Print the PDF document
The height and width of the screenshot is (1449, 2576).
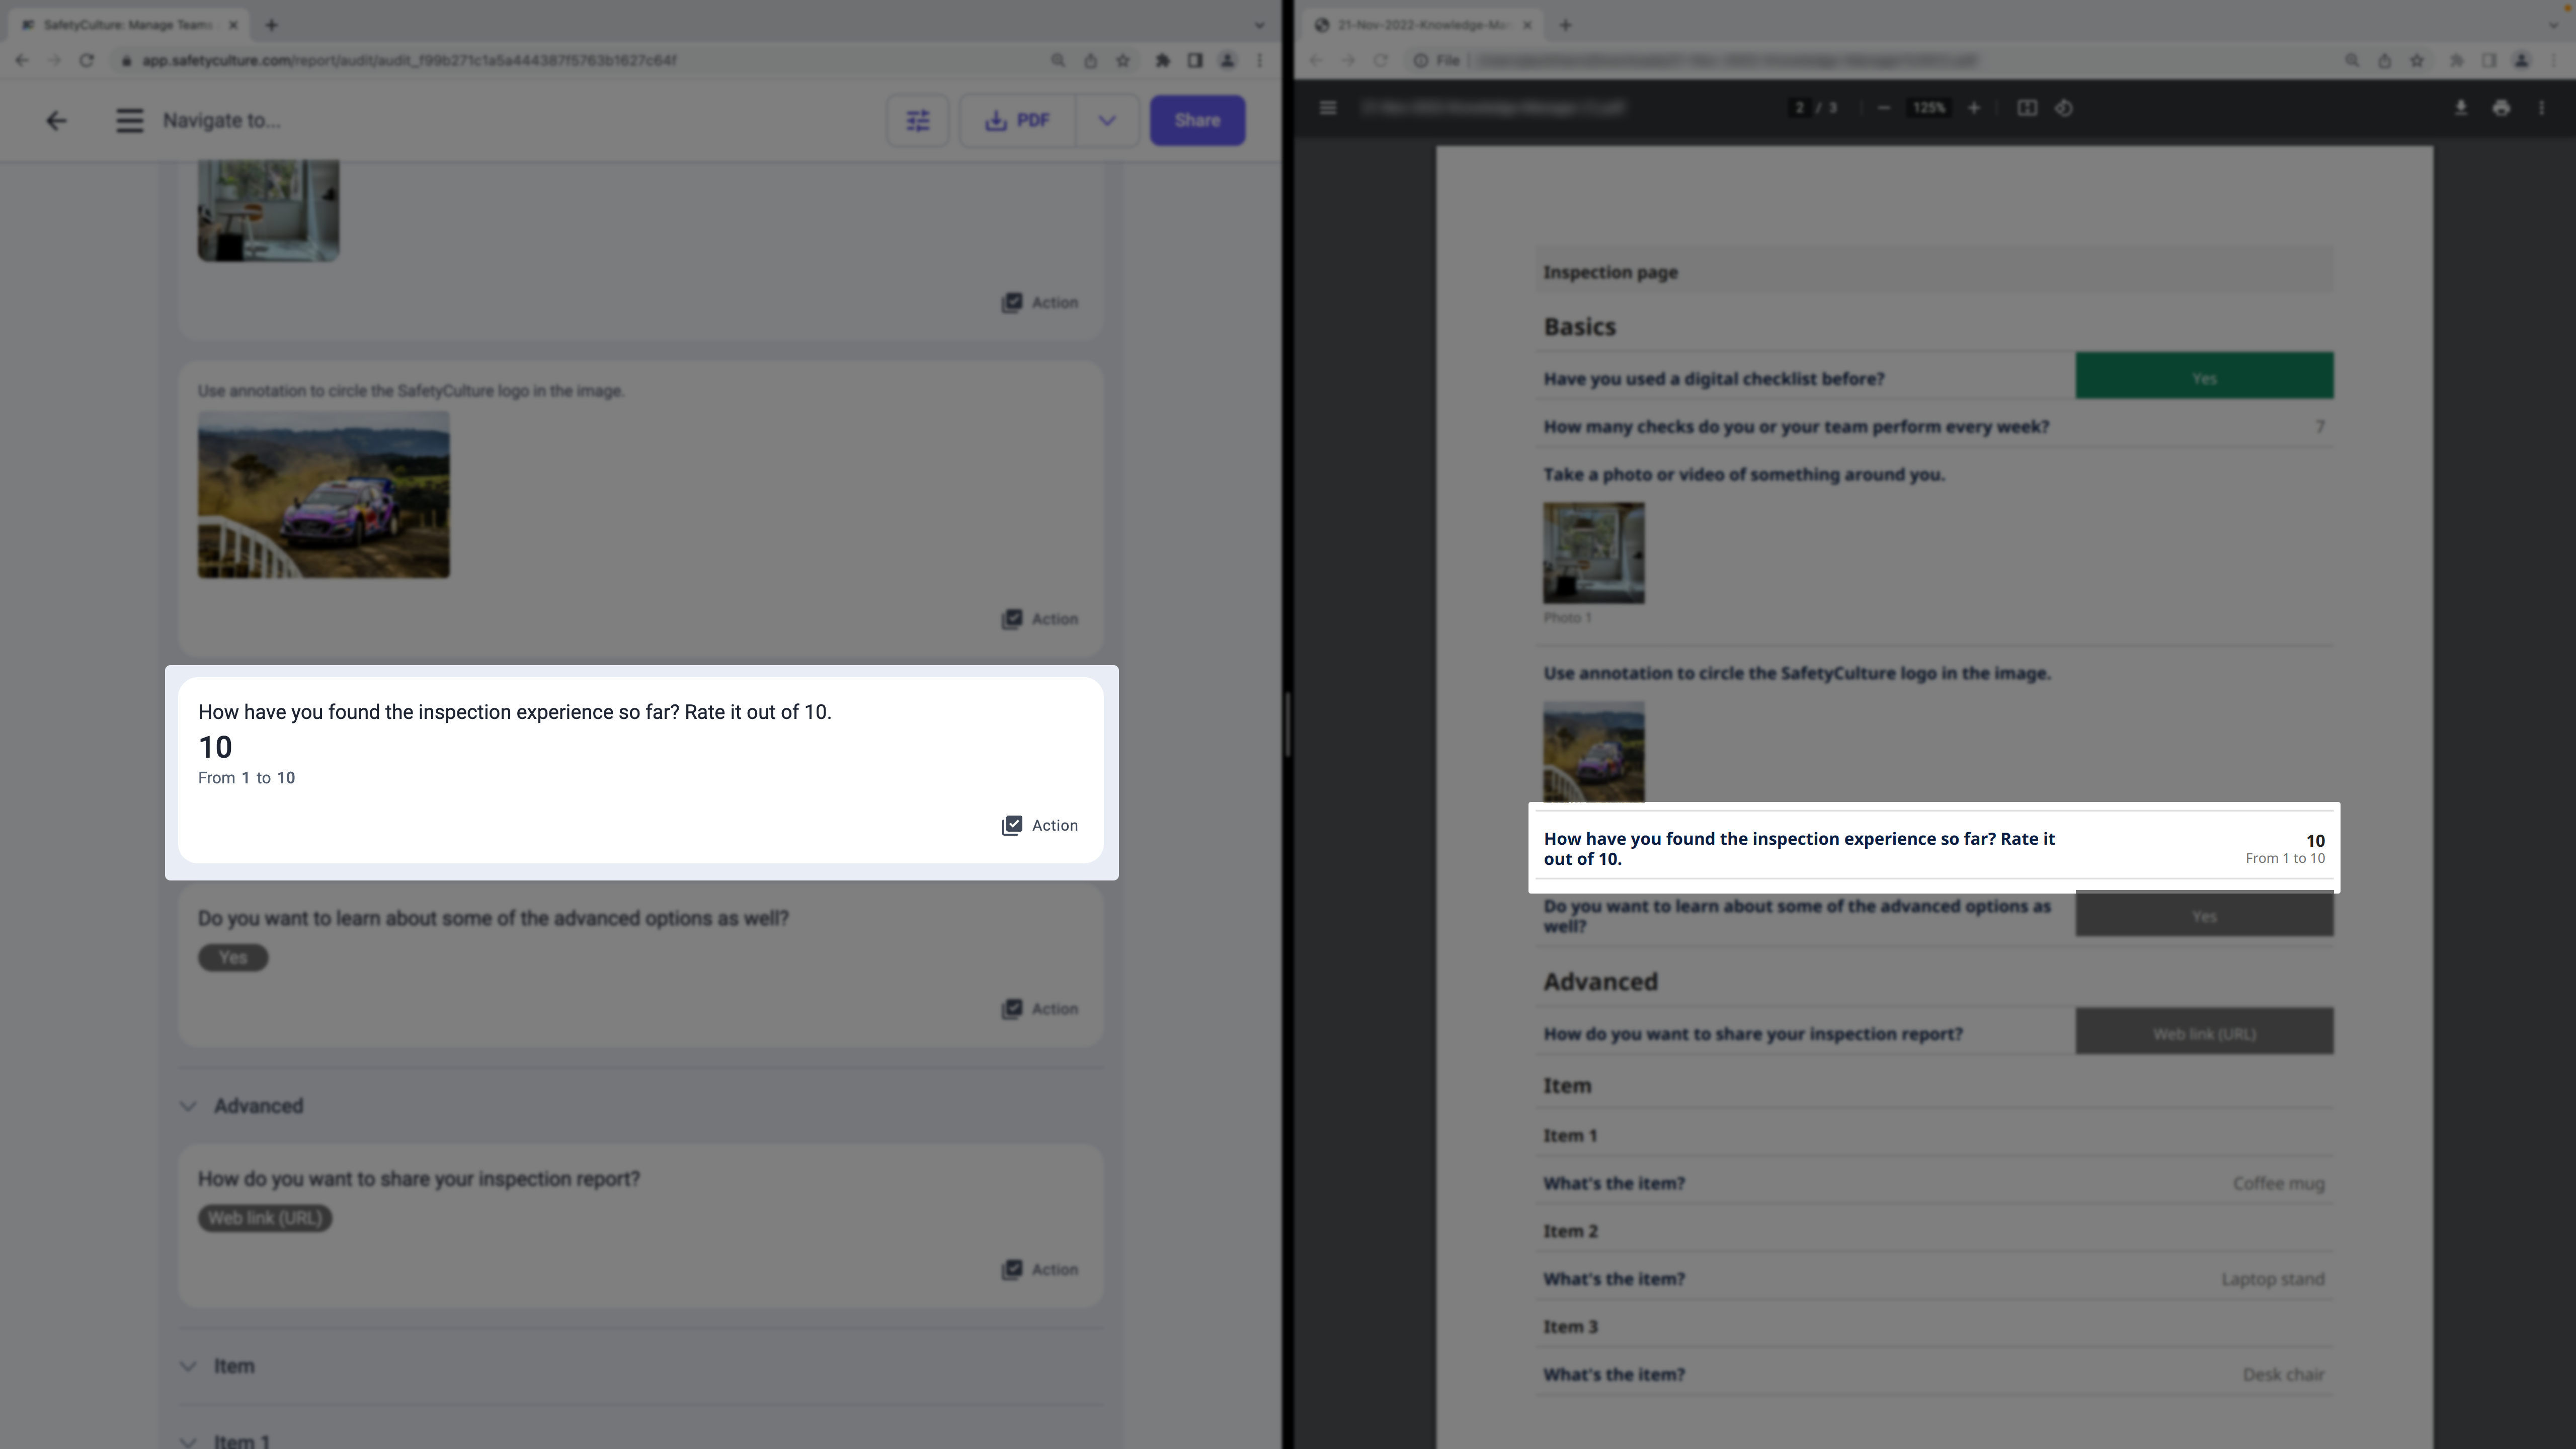point(2501,108)
